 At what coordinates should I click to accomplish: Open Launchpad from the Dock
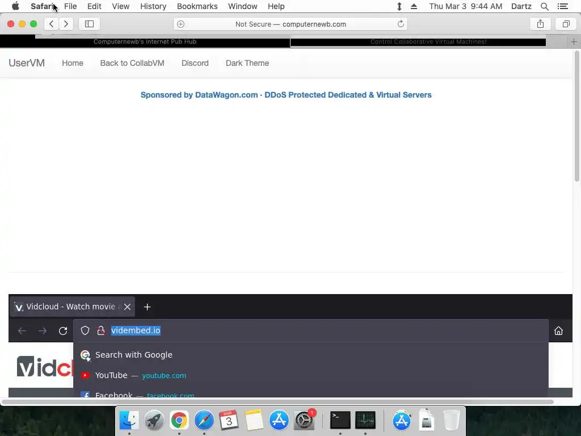click(x=154, y=421)
